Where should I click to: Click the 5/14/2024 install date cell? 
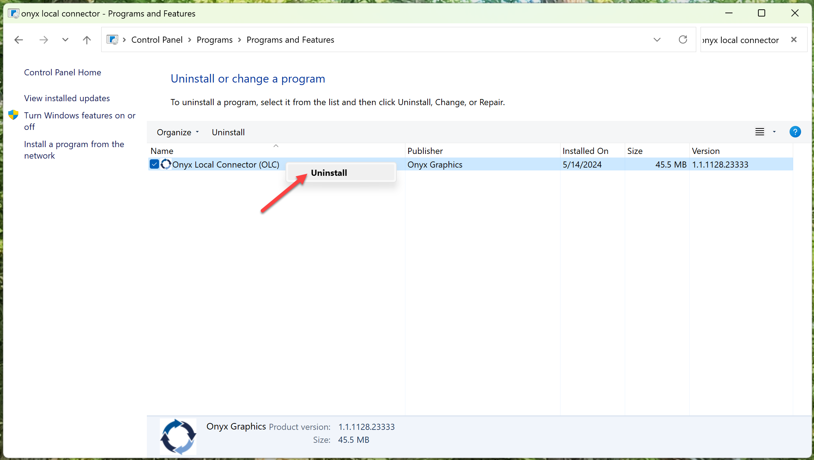582,165
